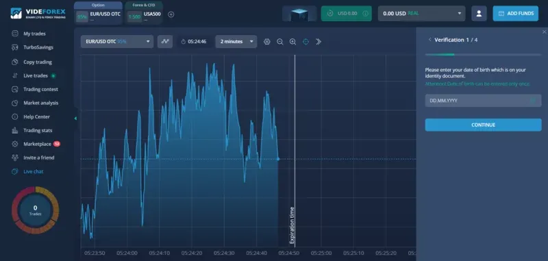
Task: Click the info icon beside USD 0.00
Action: [365, 13]
